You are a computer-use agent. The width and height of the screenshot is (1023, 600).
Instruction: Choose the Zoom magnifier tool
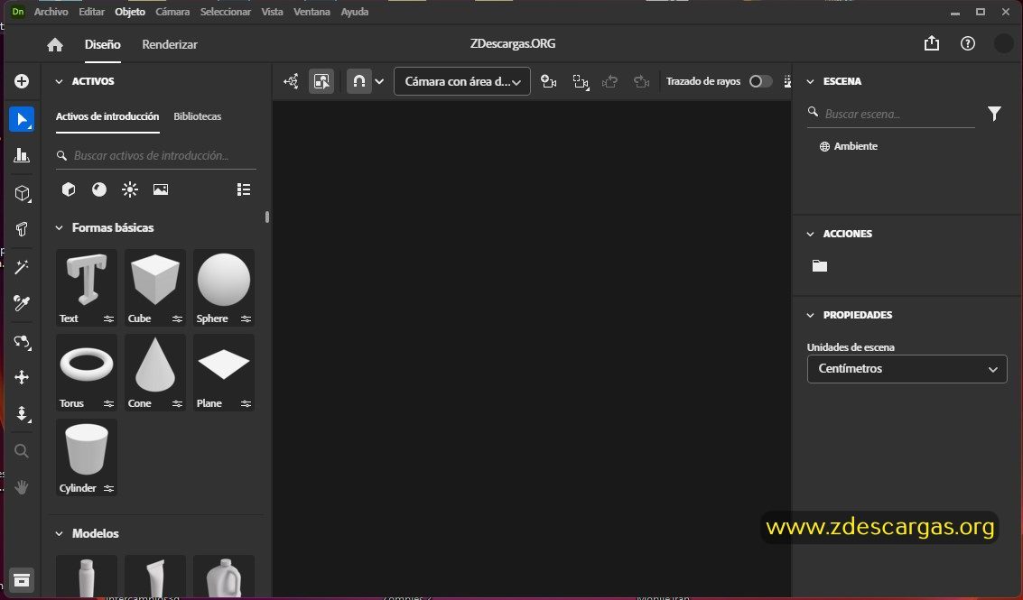(22, 450)
